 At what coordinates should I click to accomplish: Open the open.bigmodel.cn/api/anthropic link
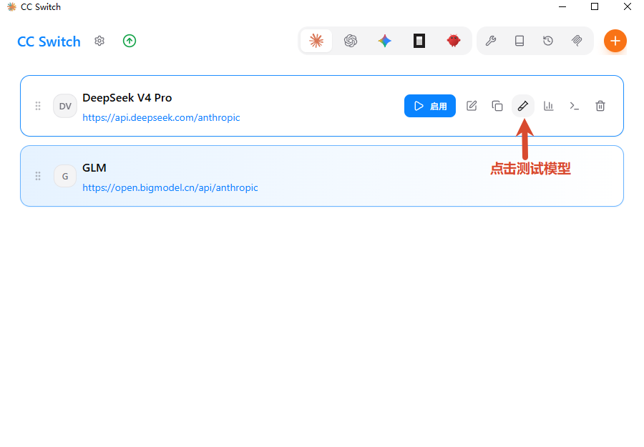coord(170,188)
